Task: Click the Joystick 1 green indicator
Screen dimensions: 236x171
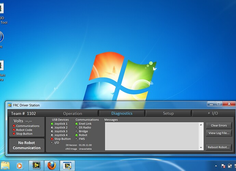Action: (x=52, y=124)
